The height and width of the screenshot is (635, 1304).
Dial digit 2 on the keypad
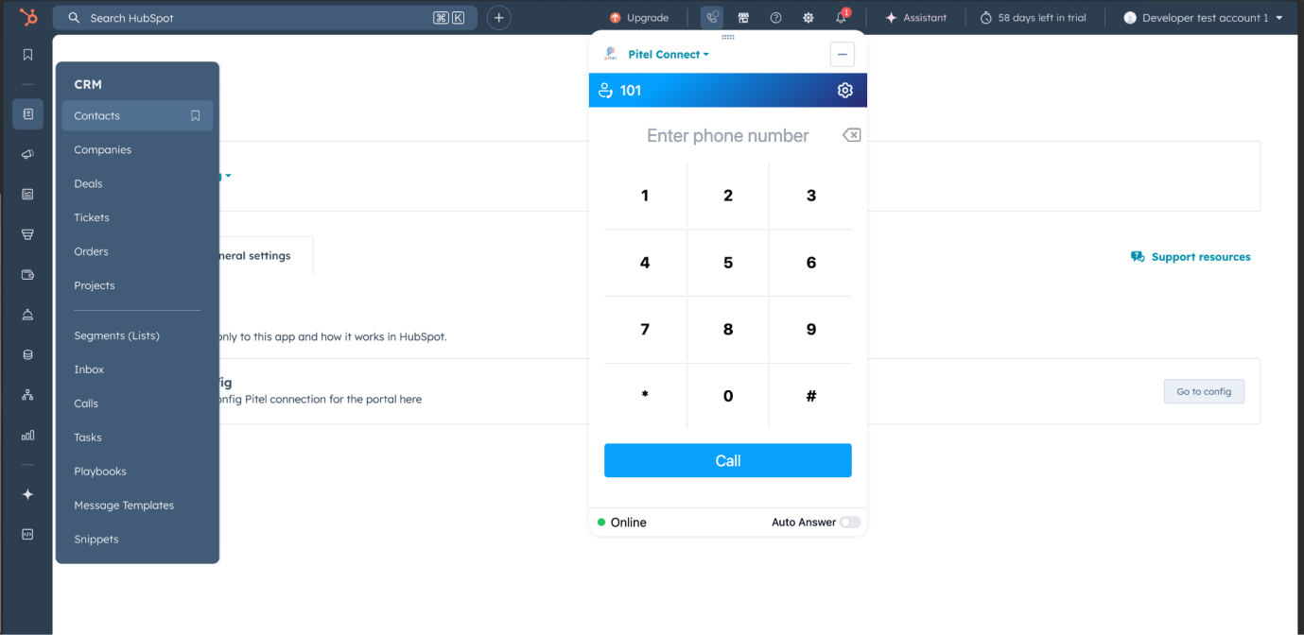728,196
